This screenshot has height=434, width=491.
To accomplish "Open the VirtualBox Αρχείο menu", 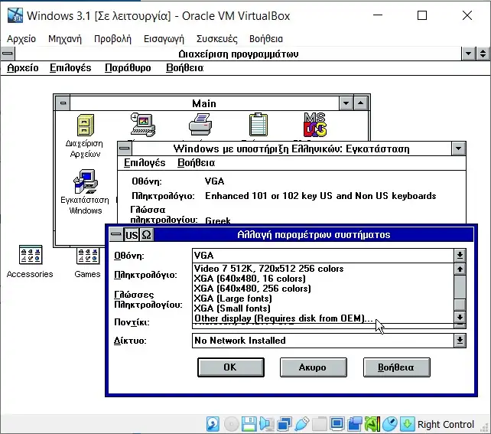I will point(21,39).
